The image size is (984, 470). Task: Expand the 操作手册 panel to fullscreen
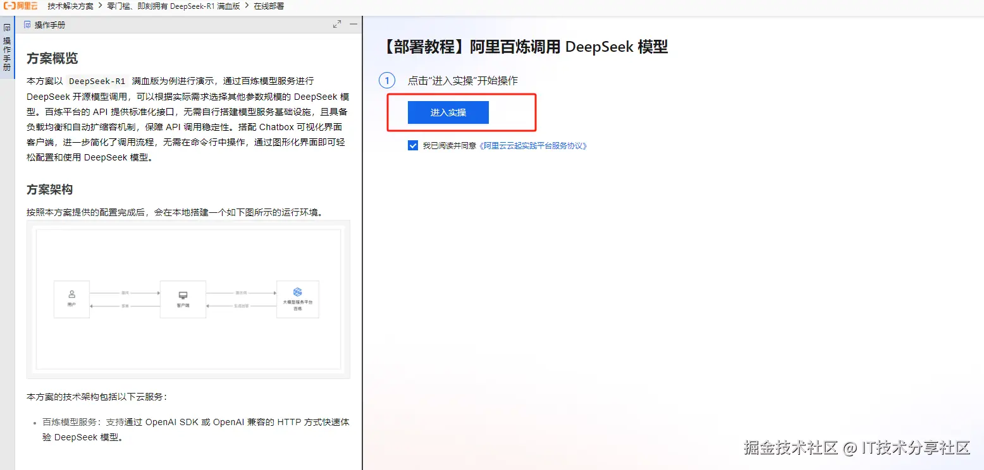337,25
